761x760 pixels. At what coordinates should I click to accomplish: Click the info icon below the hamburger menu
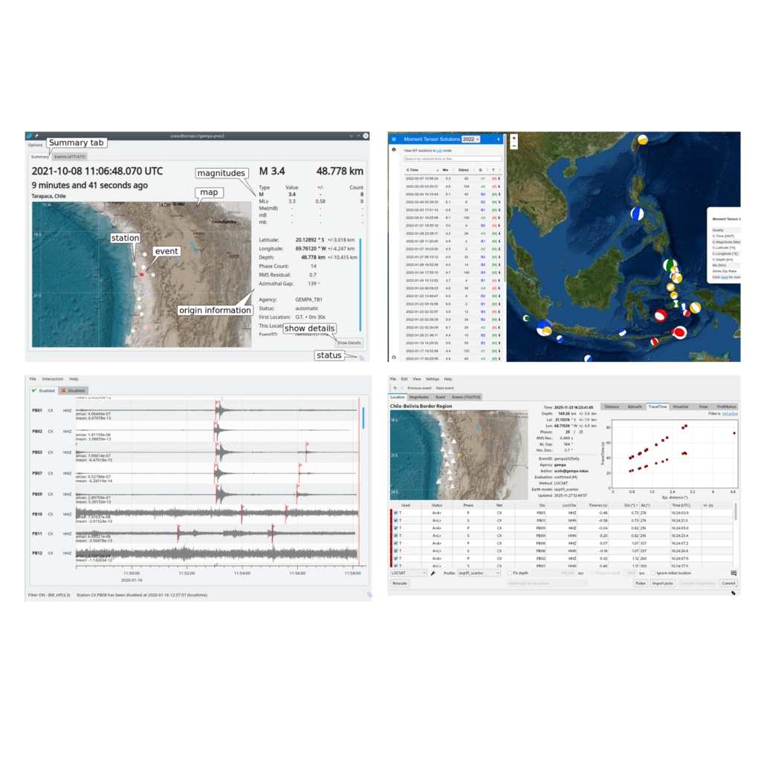(394, 150)
